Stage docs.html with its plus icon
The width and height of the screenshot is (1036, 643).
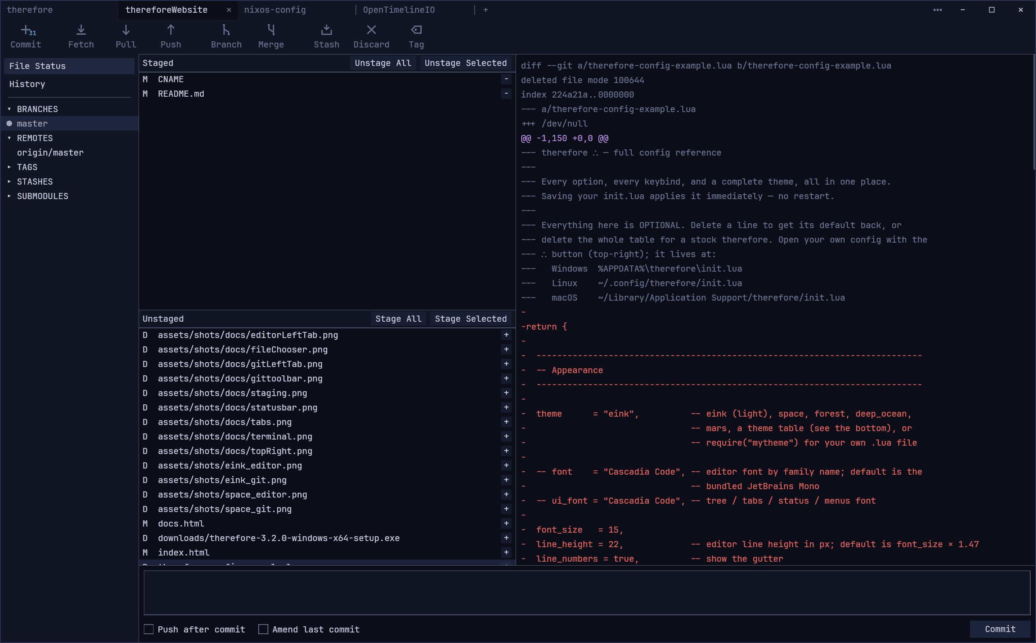(506, 523)
